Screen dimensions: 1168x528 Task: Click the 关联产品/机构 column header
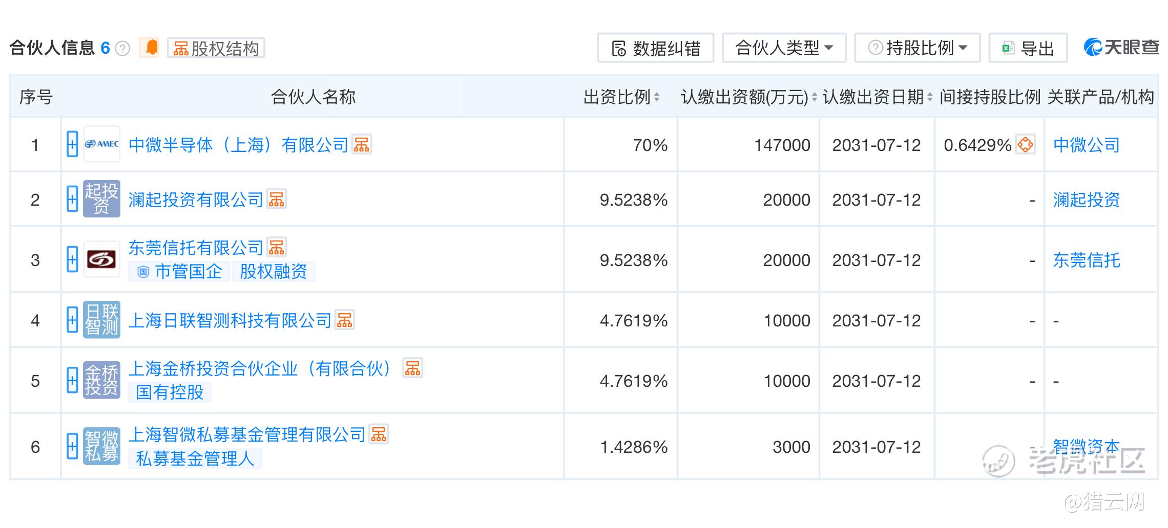tap(1101, 97)
